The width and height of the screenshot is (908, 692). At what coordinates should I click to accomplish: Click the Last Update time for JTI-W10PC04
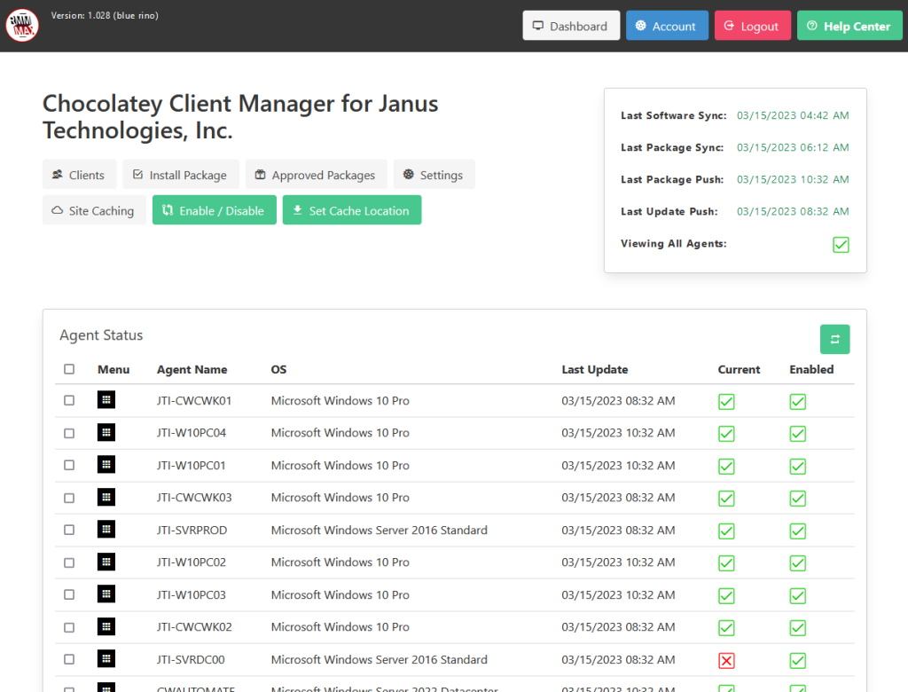(x=618, y=432)
